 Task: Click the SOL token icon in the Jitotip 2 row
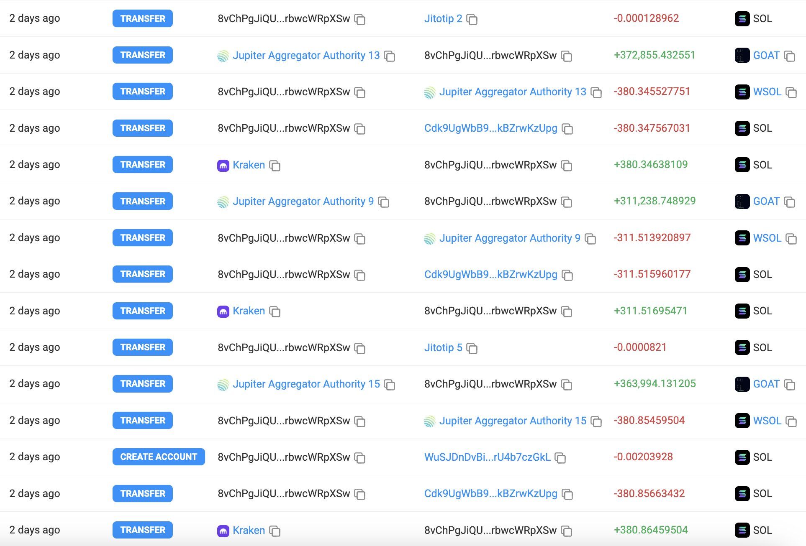[742, 19]
